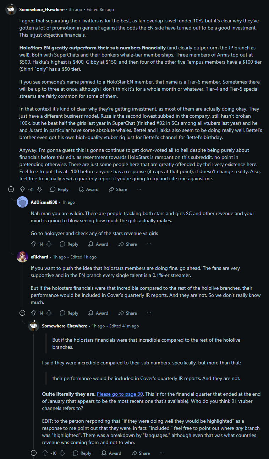
Task: Upvote AdDismal938's comment
Action: 34,244
